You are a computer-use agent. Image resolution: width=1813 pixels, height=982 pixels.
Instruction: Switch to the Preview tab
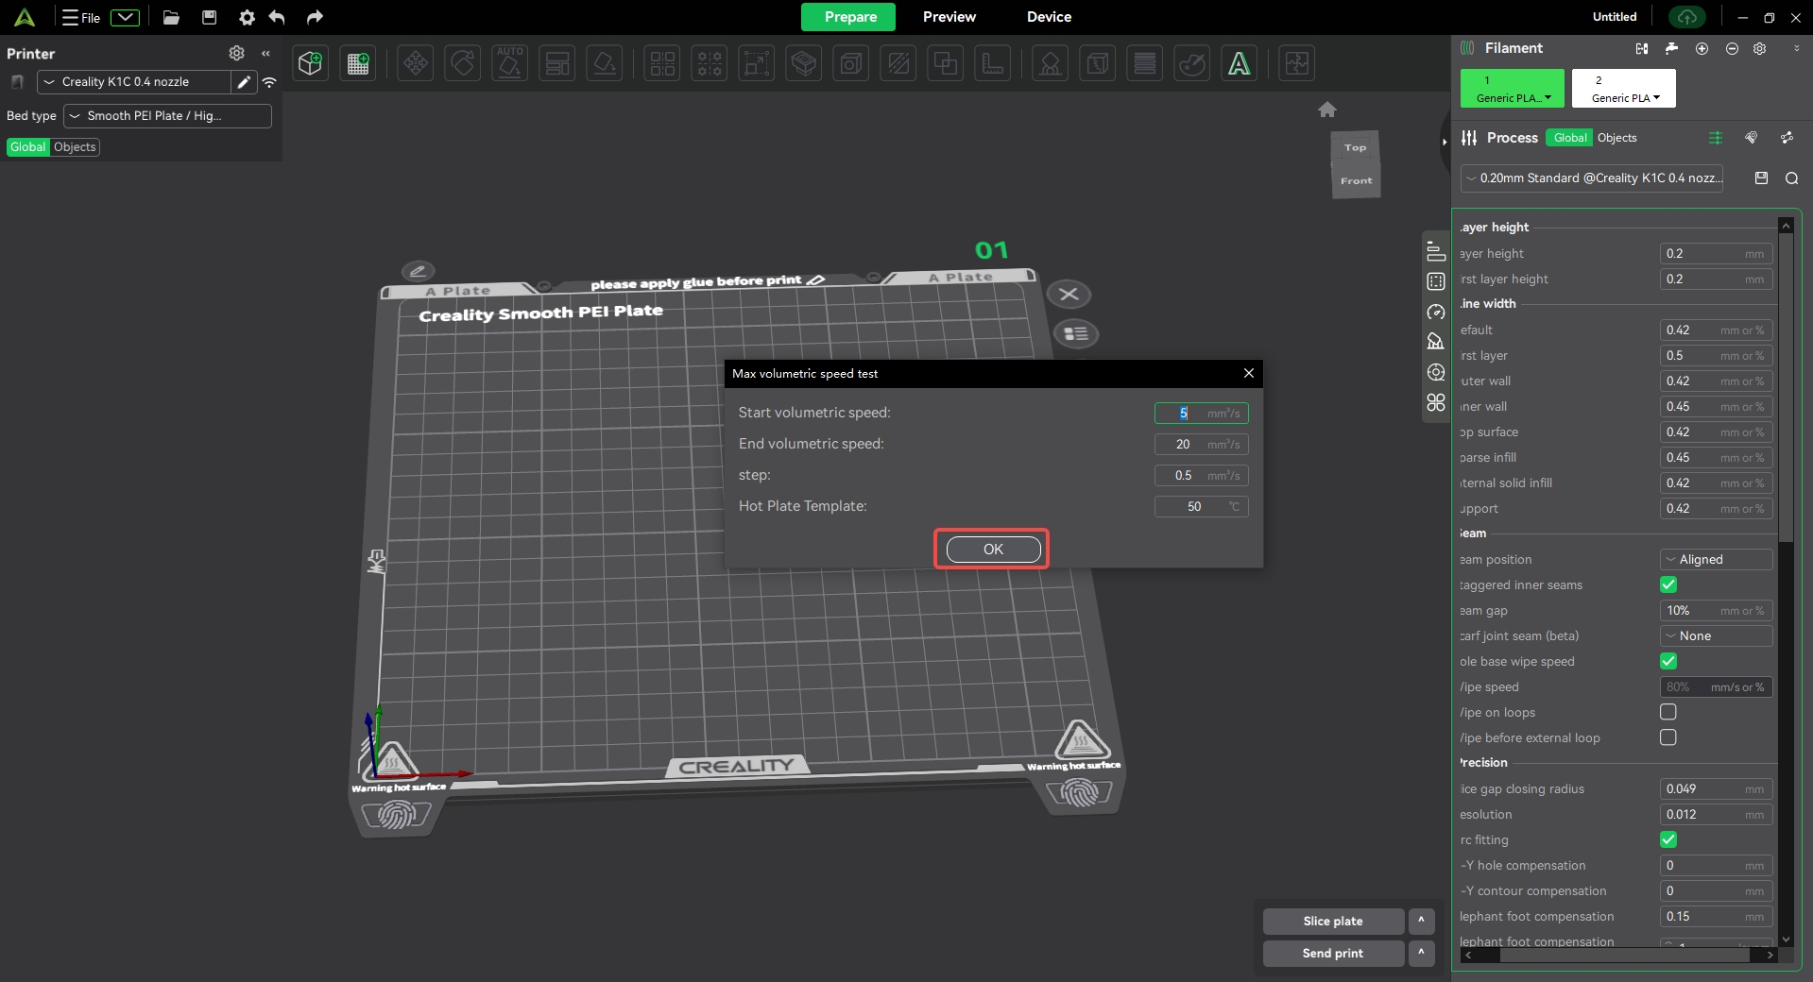pyautogui.click(x=949, y=17)
